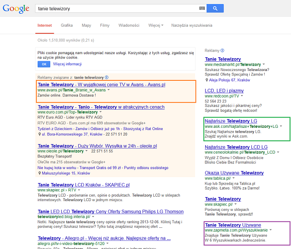Open 'Najtańsze Telewizory LCD LG' ad
Viewport: 291px width, 249px height.
tap(236, 147)
